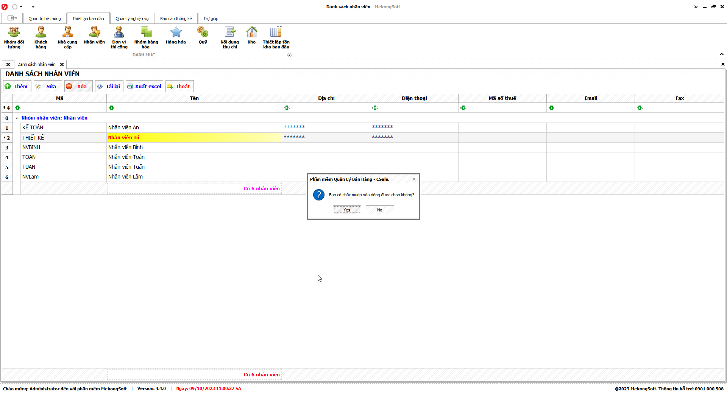Collapse the ribbon using the up chevron

click(721, 54)
